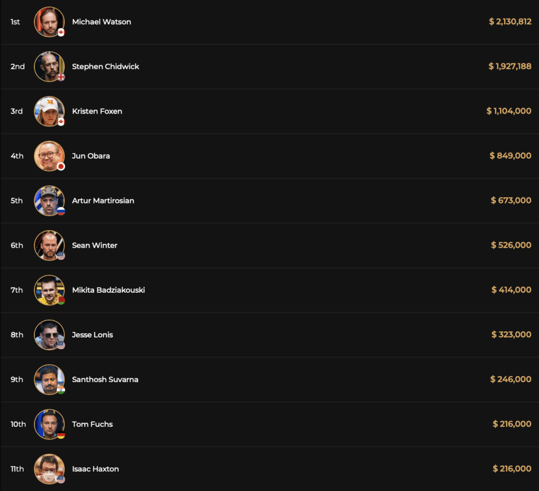This screenshot has height=491, width=539.
Task: Click the German flag on Tom Fuchs's avatar
Action: (x=61, y=435)
